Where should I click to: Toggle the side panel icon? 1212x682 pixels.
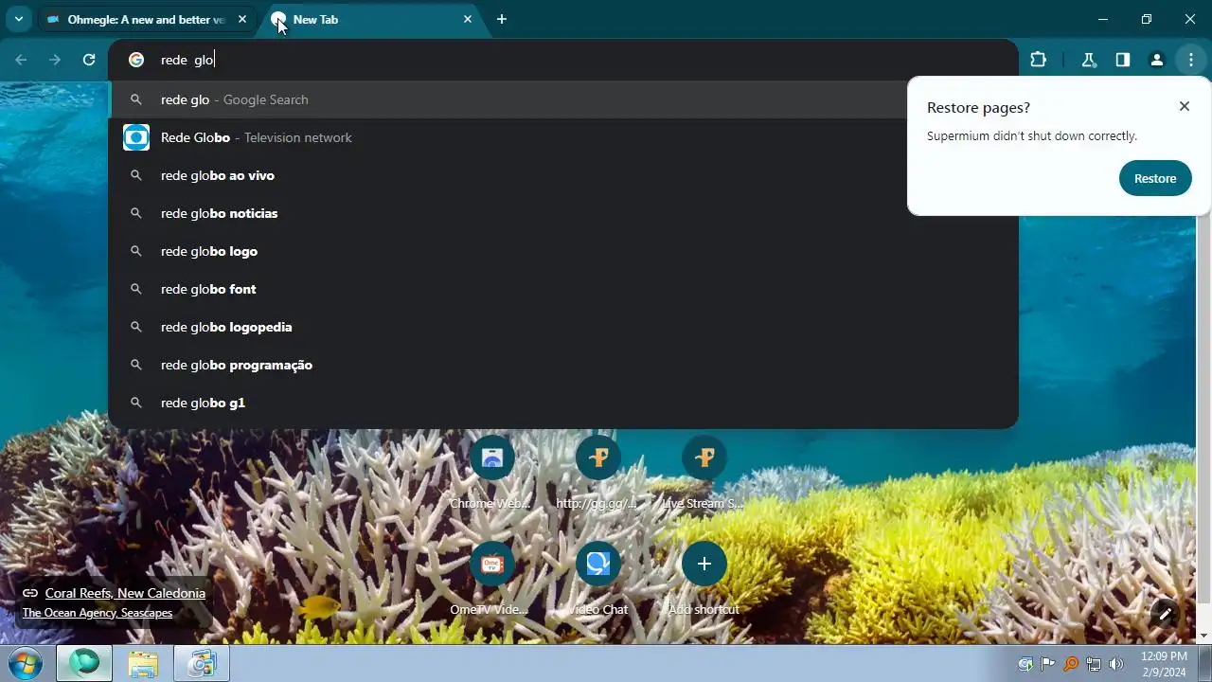tap(1123, 60)
